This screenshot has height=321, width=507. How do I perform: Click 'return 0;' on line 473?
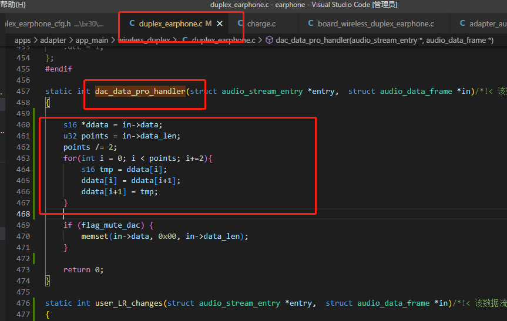pos(83,270)
